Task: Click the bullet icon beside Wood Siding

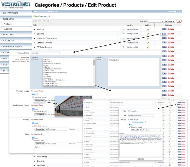Action: coord(34,157)
